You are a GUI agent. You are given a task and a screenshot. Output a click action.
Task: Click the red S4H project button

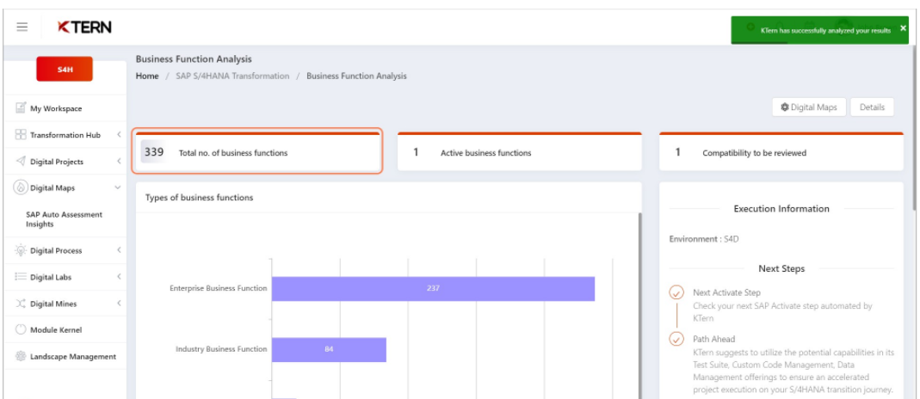(65, 69)
